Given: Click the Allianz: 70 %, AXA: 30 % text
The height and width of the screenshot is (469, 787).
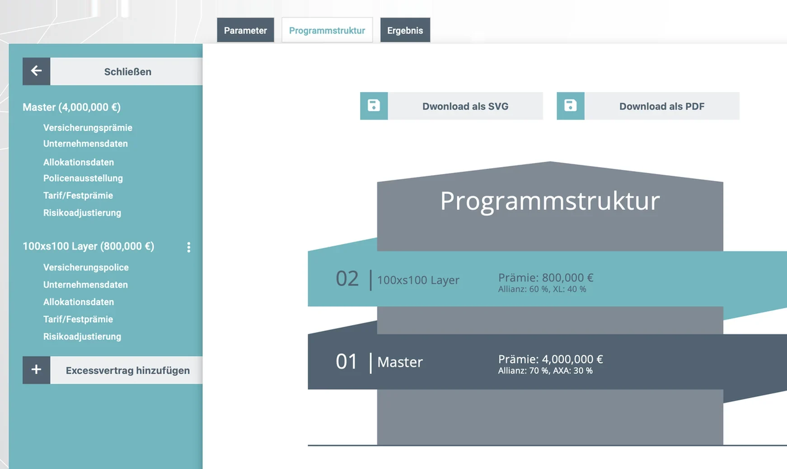Looking at the screenshot, I should tap(545, 371).
